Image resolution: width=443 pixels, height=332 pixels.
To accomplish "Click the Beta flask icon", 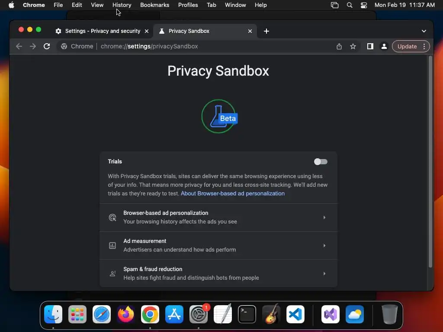I will tap(219, 116).
